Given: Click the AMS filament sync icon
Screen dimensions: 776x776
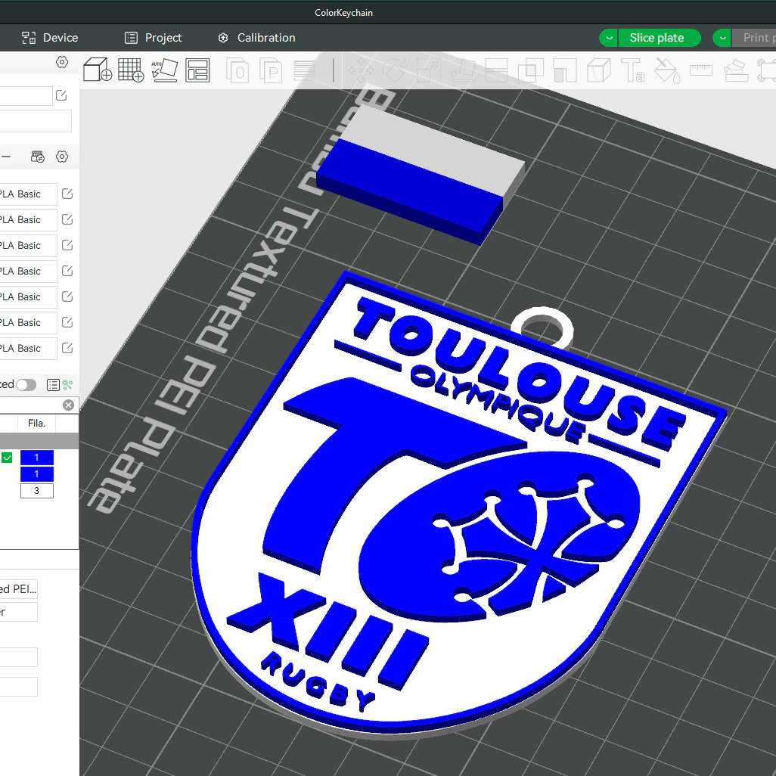Looking at the screenshot, I should click(x=38, y=157).
